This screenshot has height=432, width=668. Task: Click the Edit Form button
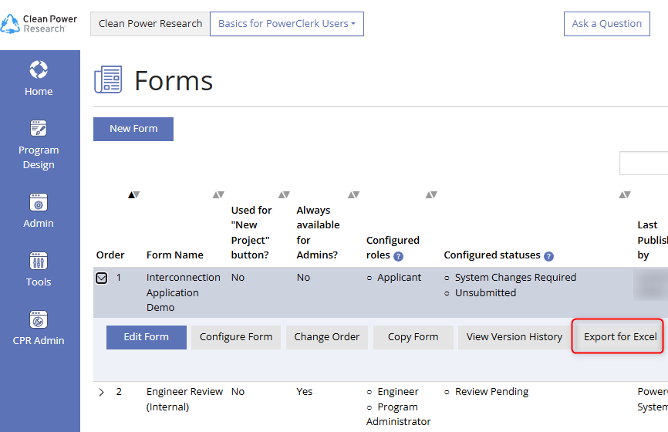(146, 337)
